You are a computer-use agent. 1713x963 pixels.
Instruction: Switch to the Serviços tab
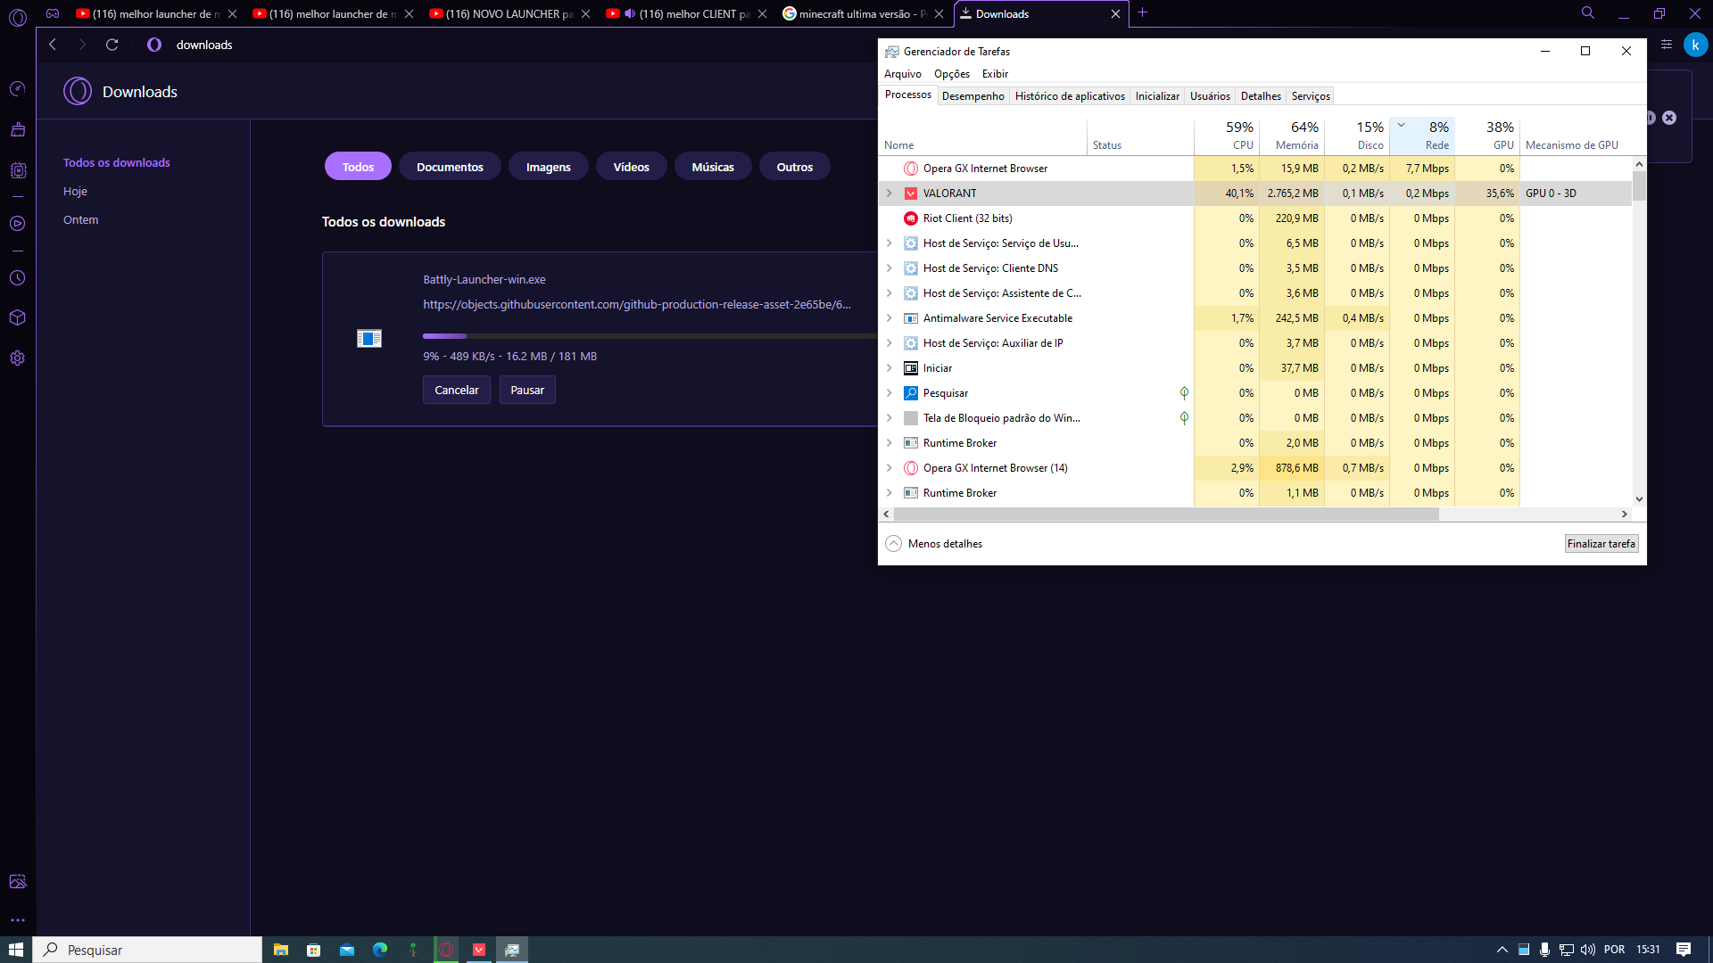(1311, 96)
